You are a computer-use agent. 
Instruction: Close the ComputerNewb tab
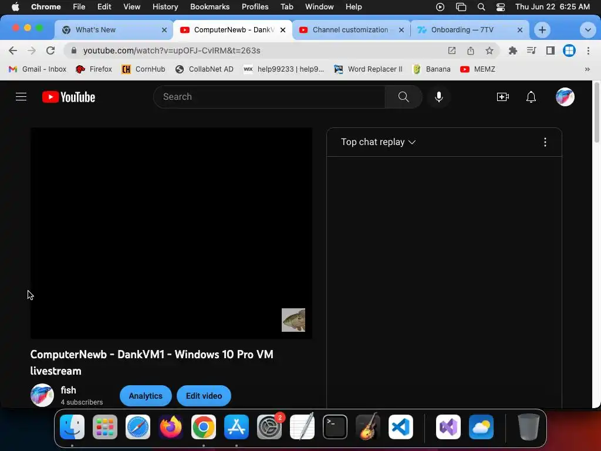point(283,30)
